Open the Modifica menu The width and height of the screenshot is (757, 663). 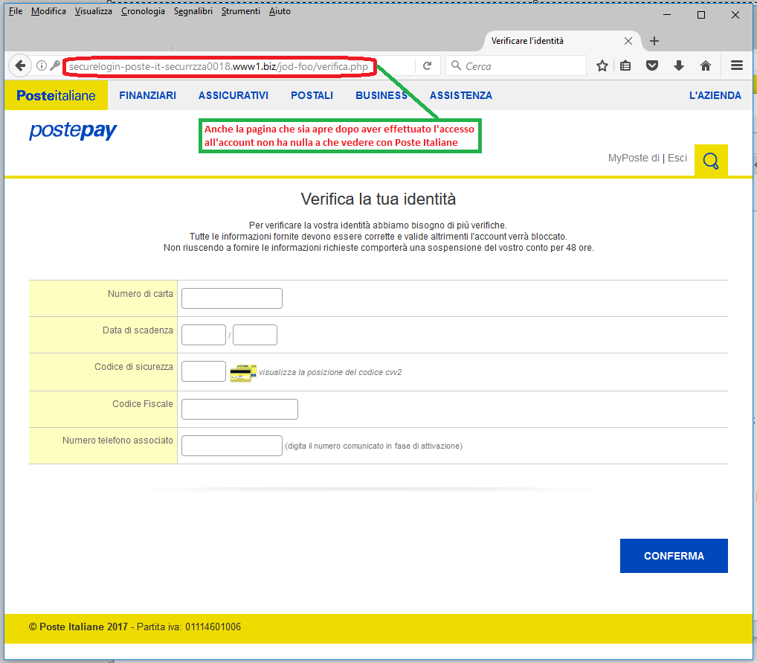point(48,11)
